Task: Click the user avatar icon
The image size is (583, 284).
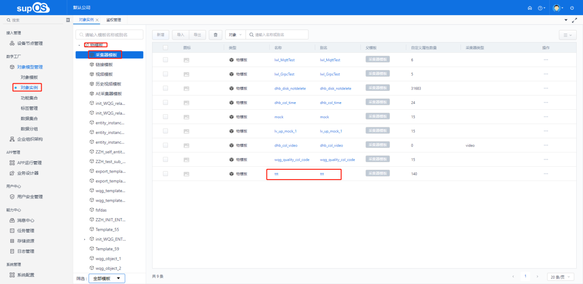Action: point(557,8)
